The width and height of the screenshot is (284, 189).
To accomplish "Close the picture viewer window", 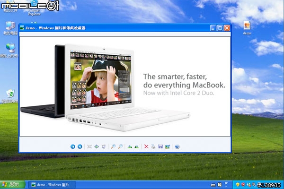I will (x=227, y=28).
